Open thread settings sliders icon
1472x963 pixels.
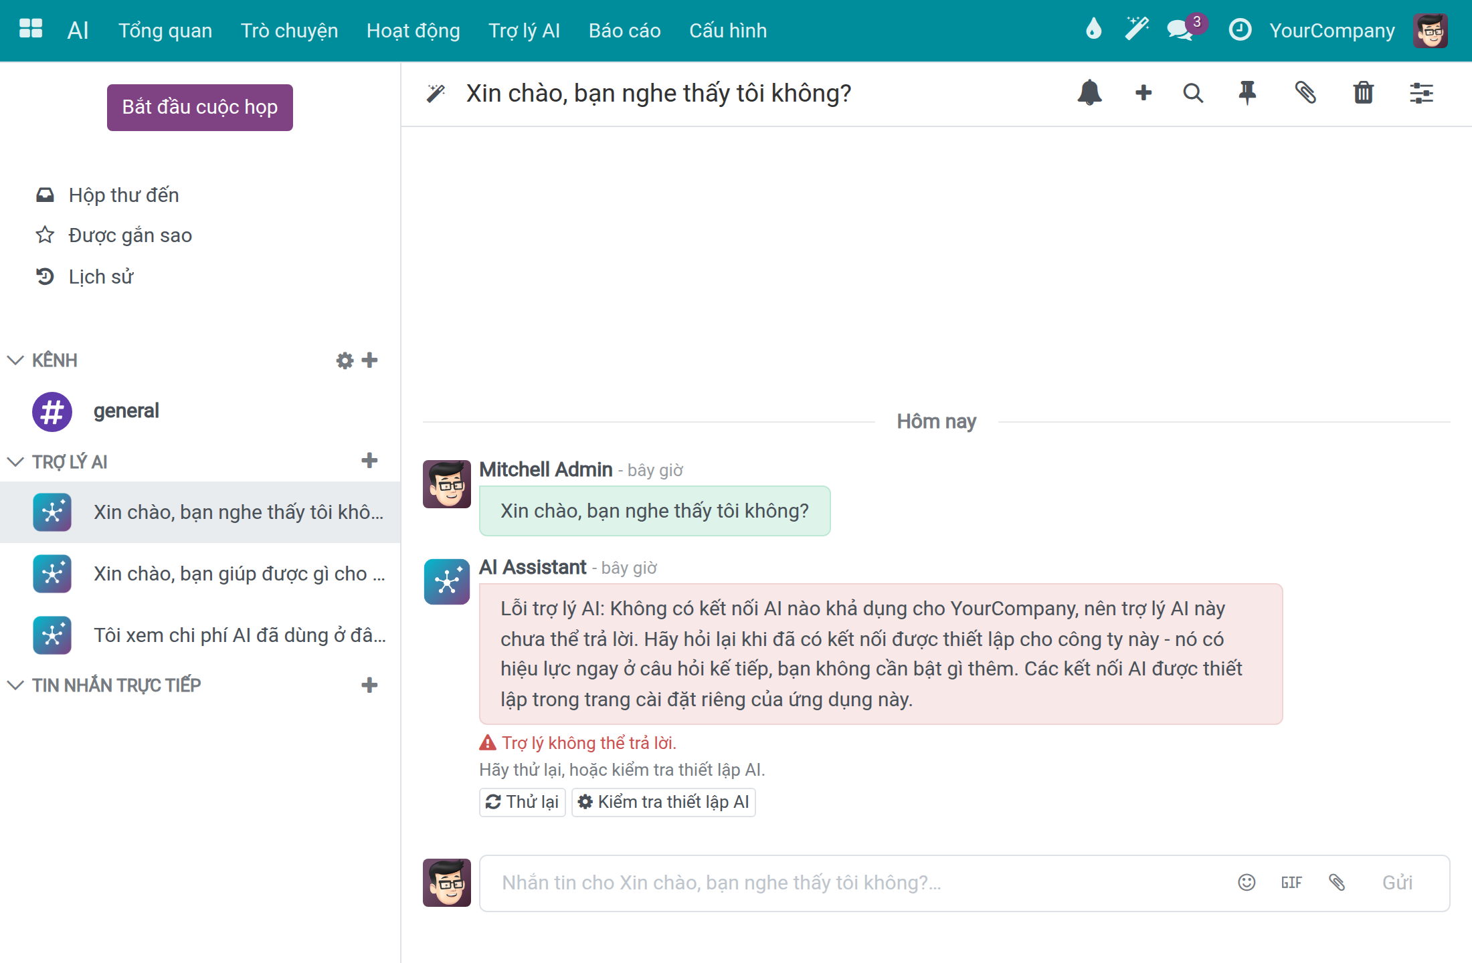tap(1421, 93)
